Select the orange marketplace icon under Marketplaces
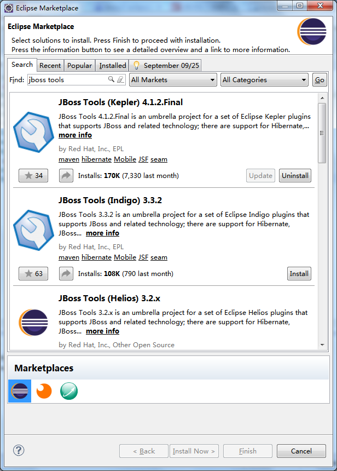This screenshot has width=337, height=471. coord(44,391)
